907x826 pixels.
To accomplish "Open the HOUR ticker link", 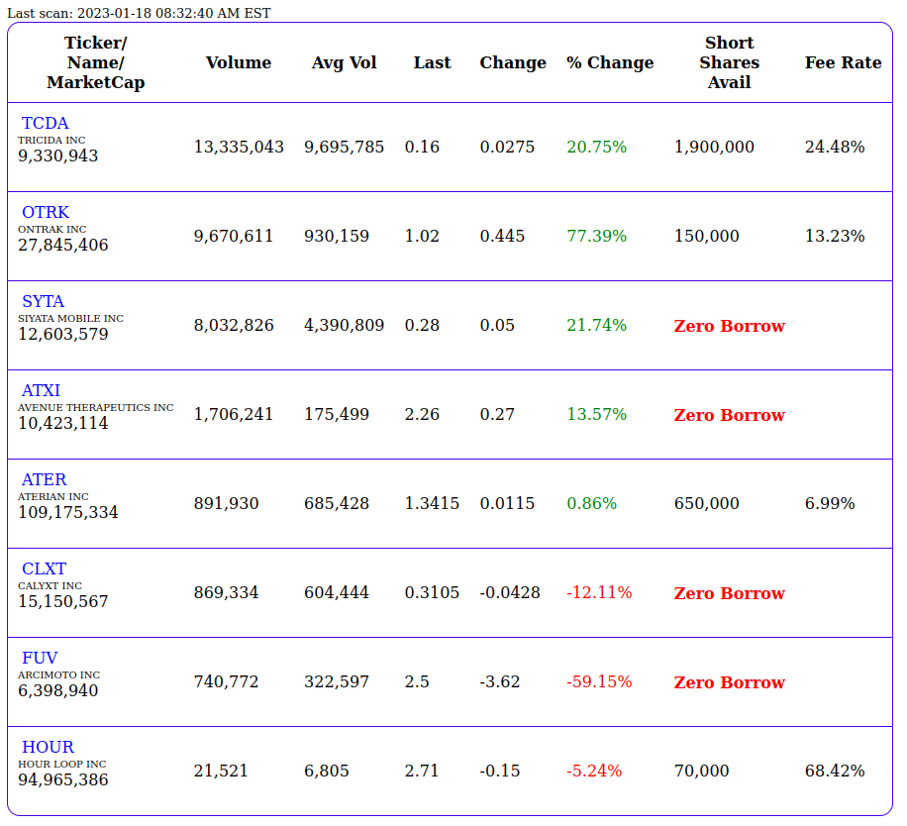I will pyautogui.click(x=48, y=747).
